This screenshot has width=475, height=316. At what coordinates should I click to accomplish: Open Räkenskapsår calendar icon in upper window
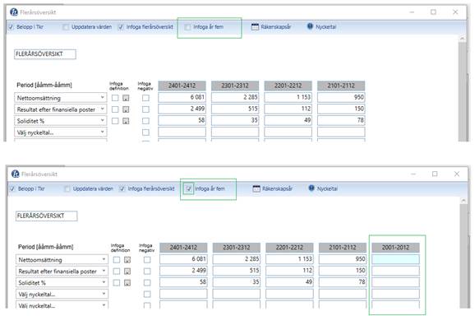pyautogui.click(x=255, y=26)
